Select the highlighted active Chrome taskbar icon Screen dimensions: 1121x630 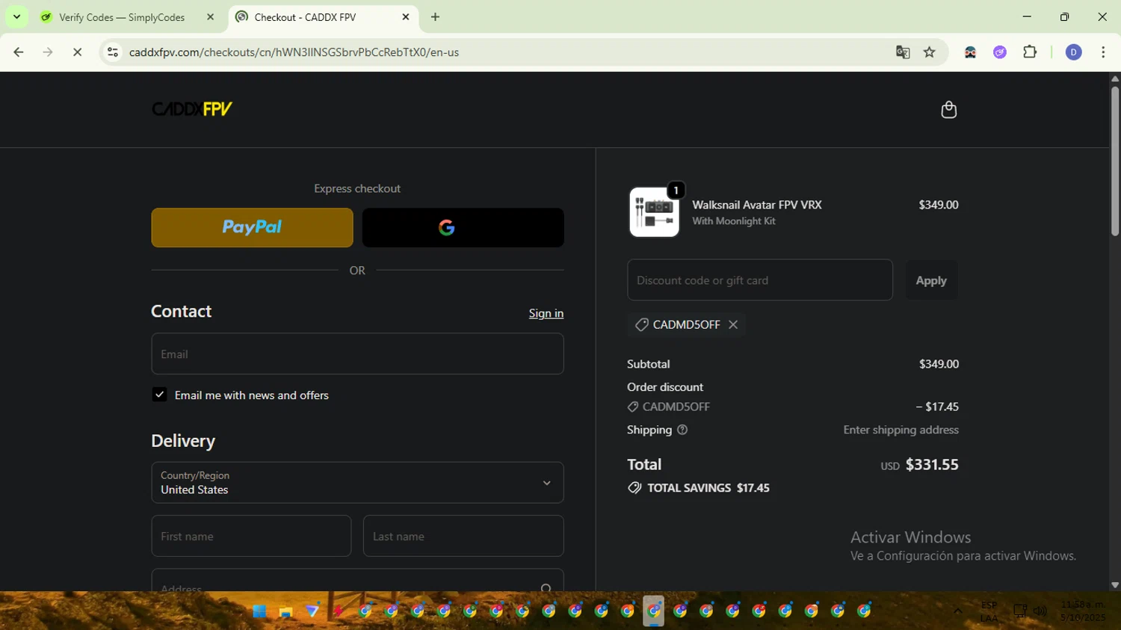654,611
